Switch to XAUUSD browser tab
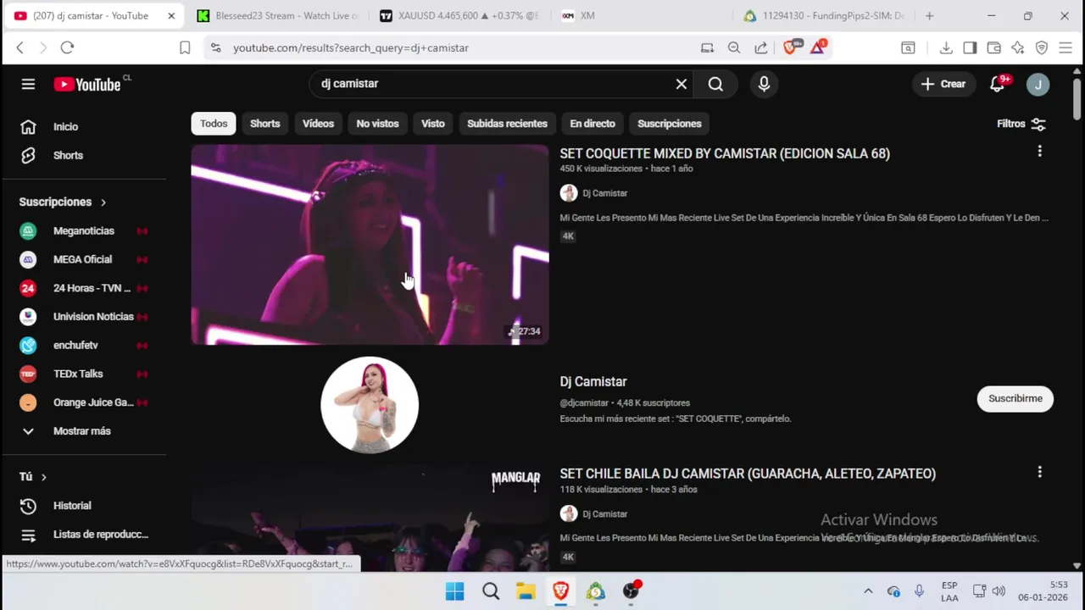This screenshot has height=610, width=1085. [x=460, y=15]
